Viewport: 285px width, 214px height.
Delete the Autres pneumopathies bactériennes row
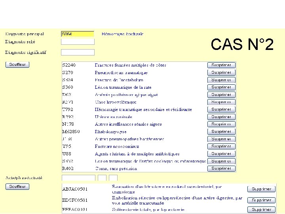[x=221, y=139]
